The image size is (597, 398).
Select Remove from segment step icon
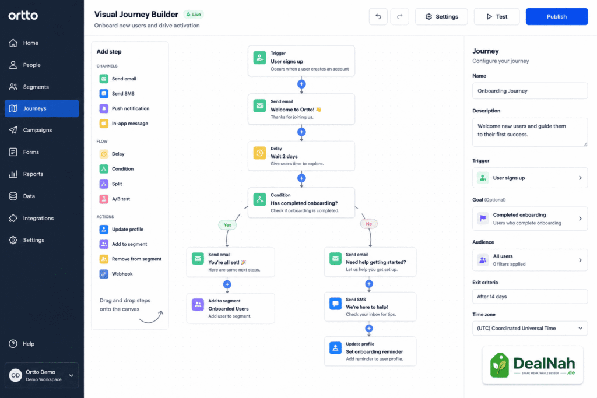point(104,259)
